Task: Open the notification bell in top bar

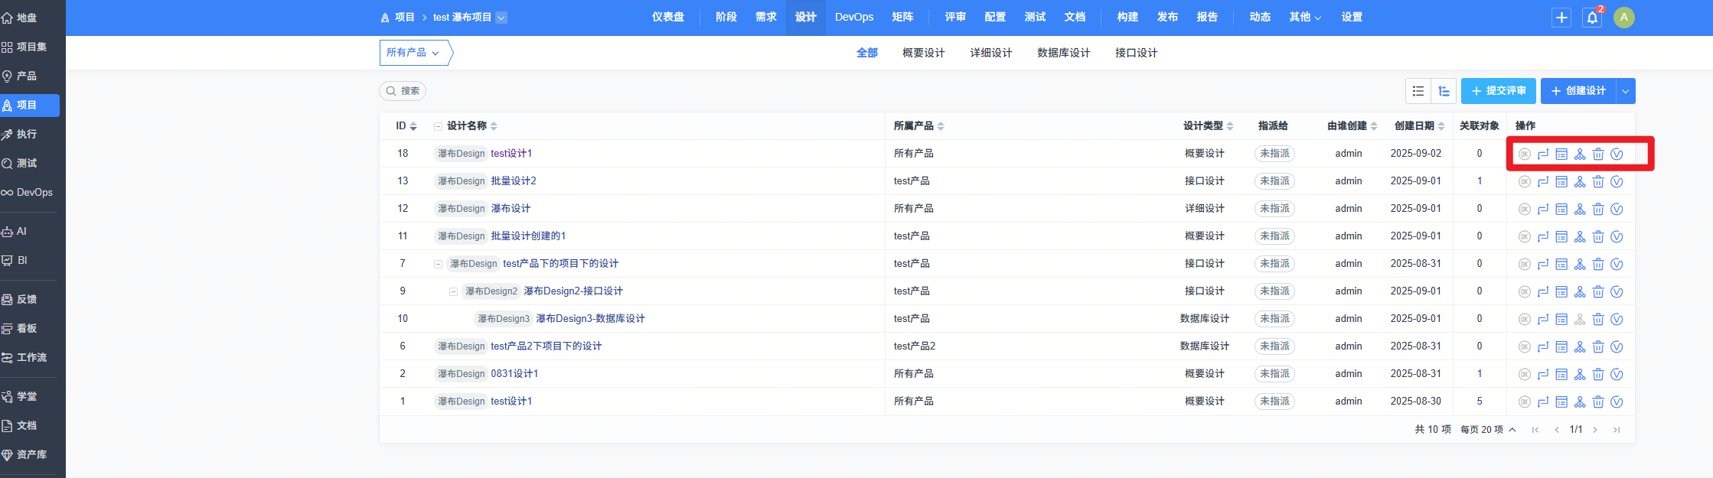Action: pyautogui.click(x=1592, y=18)
